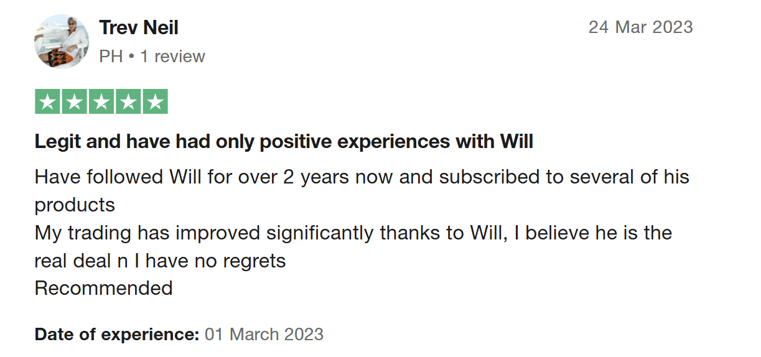
Task: Select the word "Recommended" in the review
Action: [x=104, y=288]
